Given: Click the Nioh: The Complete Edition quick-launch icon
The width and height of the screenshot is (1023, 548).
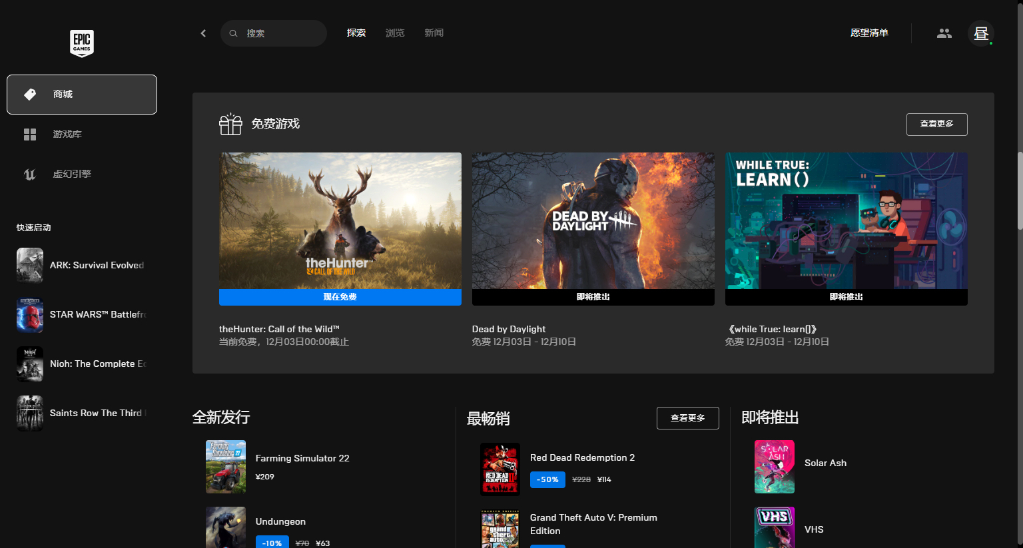Looking at the screenshot, I should point(30,364).
